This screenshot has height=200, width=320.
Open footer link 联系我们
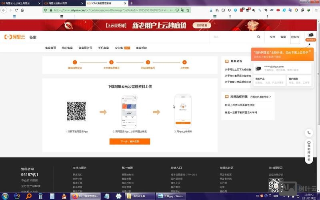point(78,175)
